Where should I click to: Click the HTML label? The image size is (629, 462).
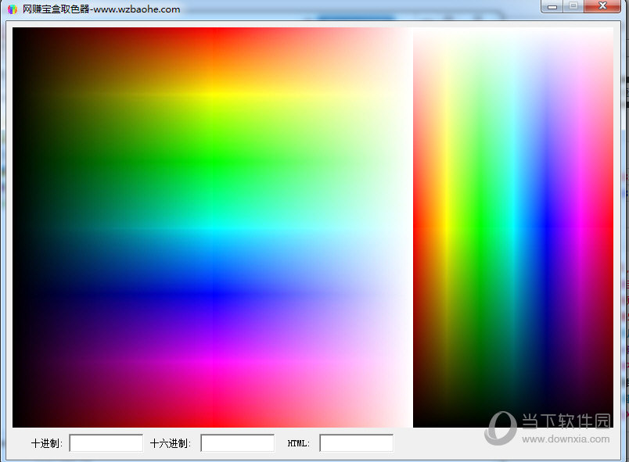pos(298,443)
